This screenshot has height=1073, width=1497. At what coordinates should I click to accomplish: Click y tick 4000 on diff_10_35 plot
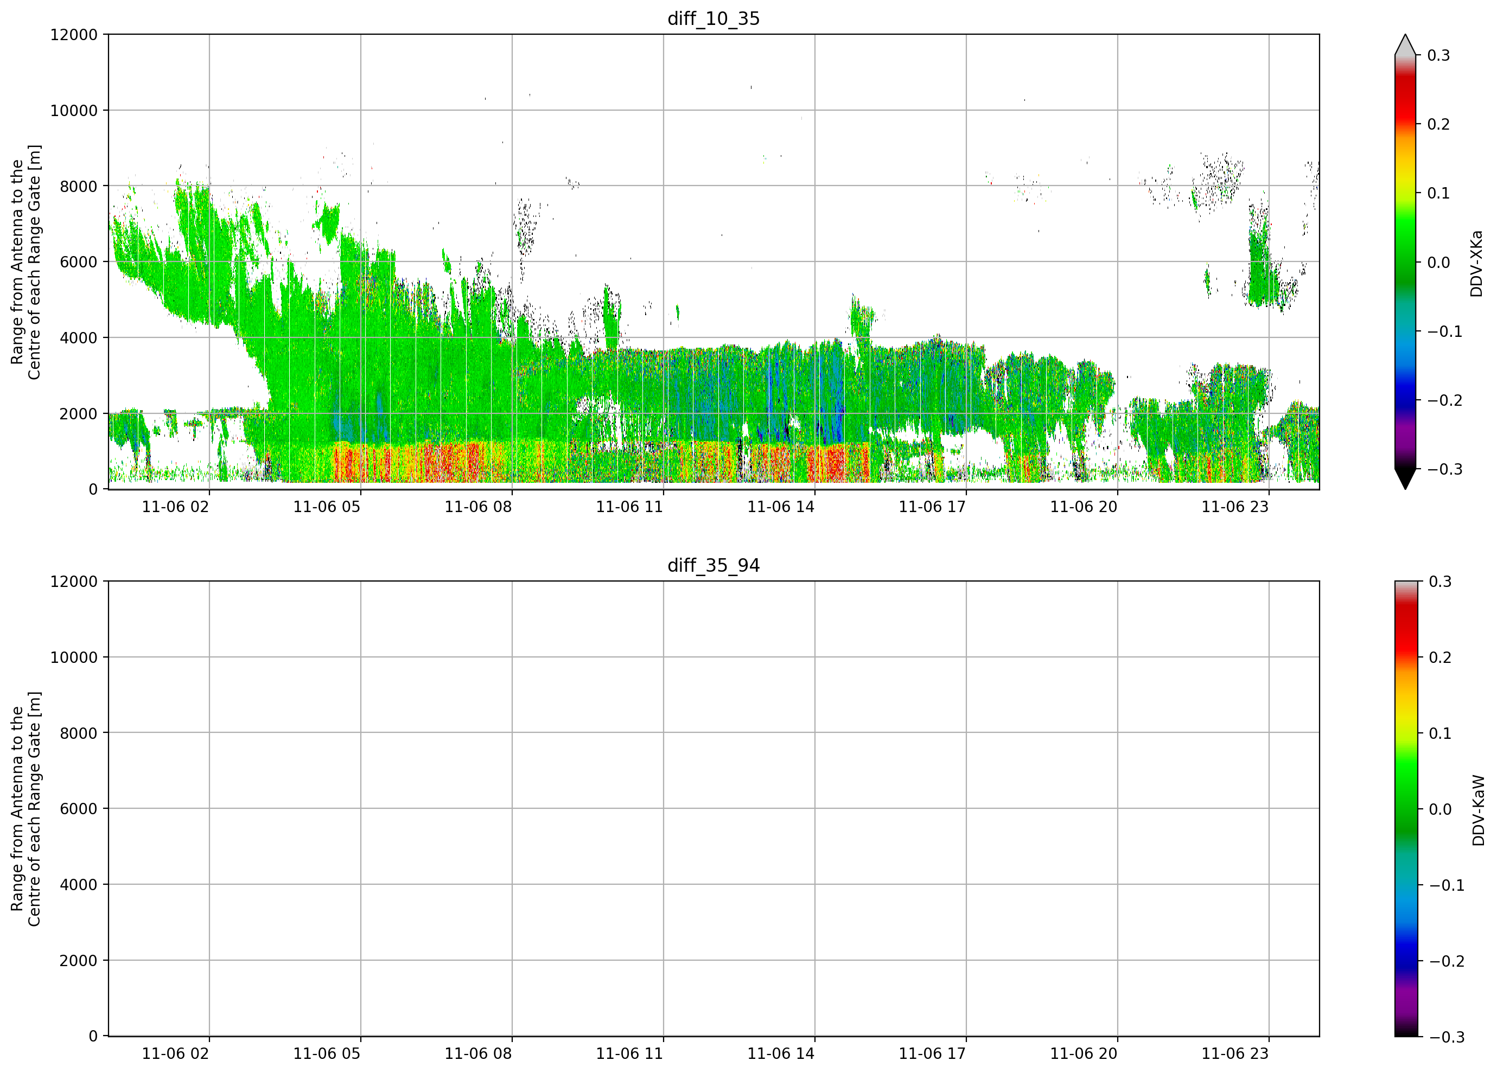(79, 338)
